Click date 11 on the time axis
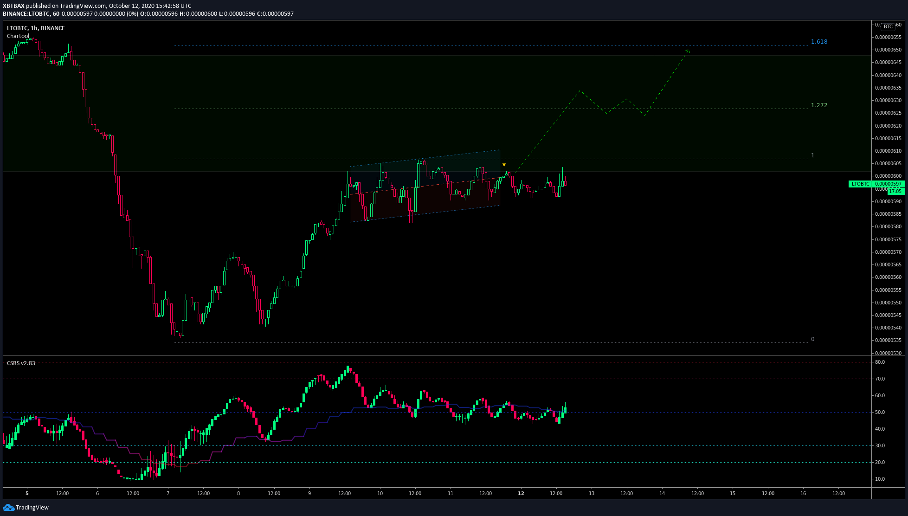This screenshot has height=516, width=908. 451,493
